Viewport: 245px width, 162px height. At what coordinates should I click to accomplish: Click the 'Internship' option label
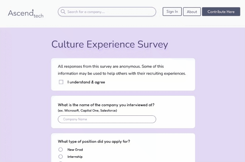click(x=75, y=157)
